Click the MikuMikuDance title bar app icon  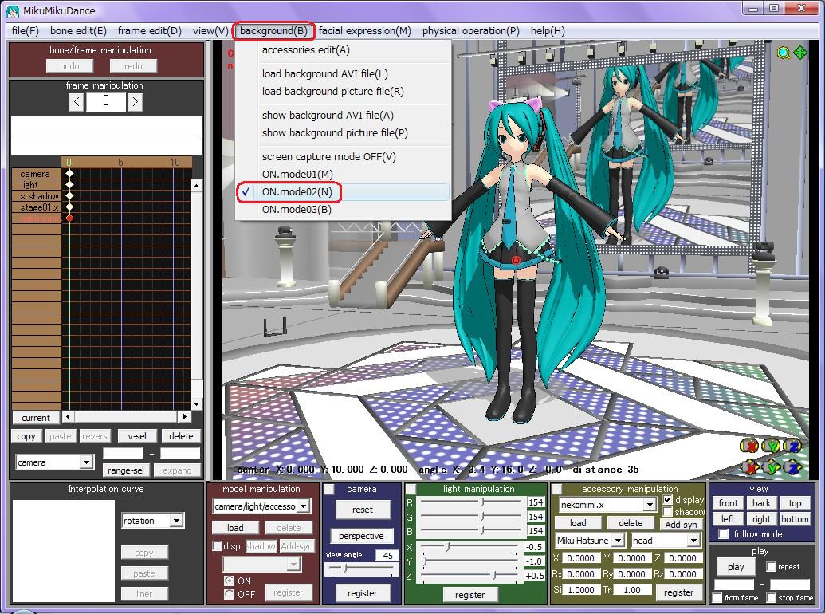tap(13, 10)
